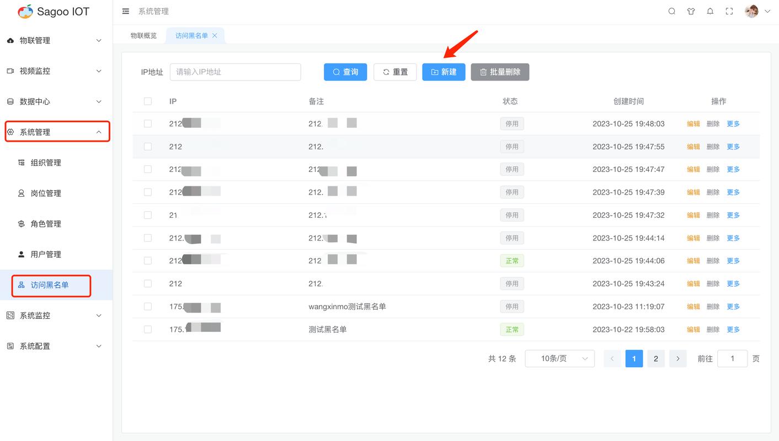Check the 测试黑名单 row checkbox
779x441 pixels.
pyautogui.click(x=148, y=329)
